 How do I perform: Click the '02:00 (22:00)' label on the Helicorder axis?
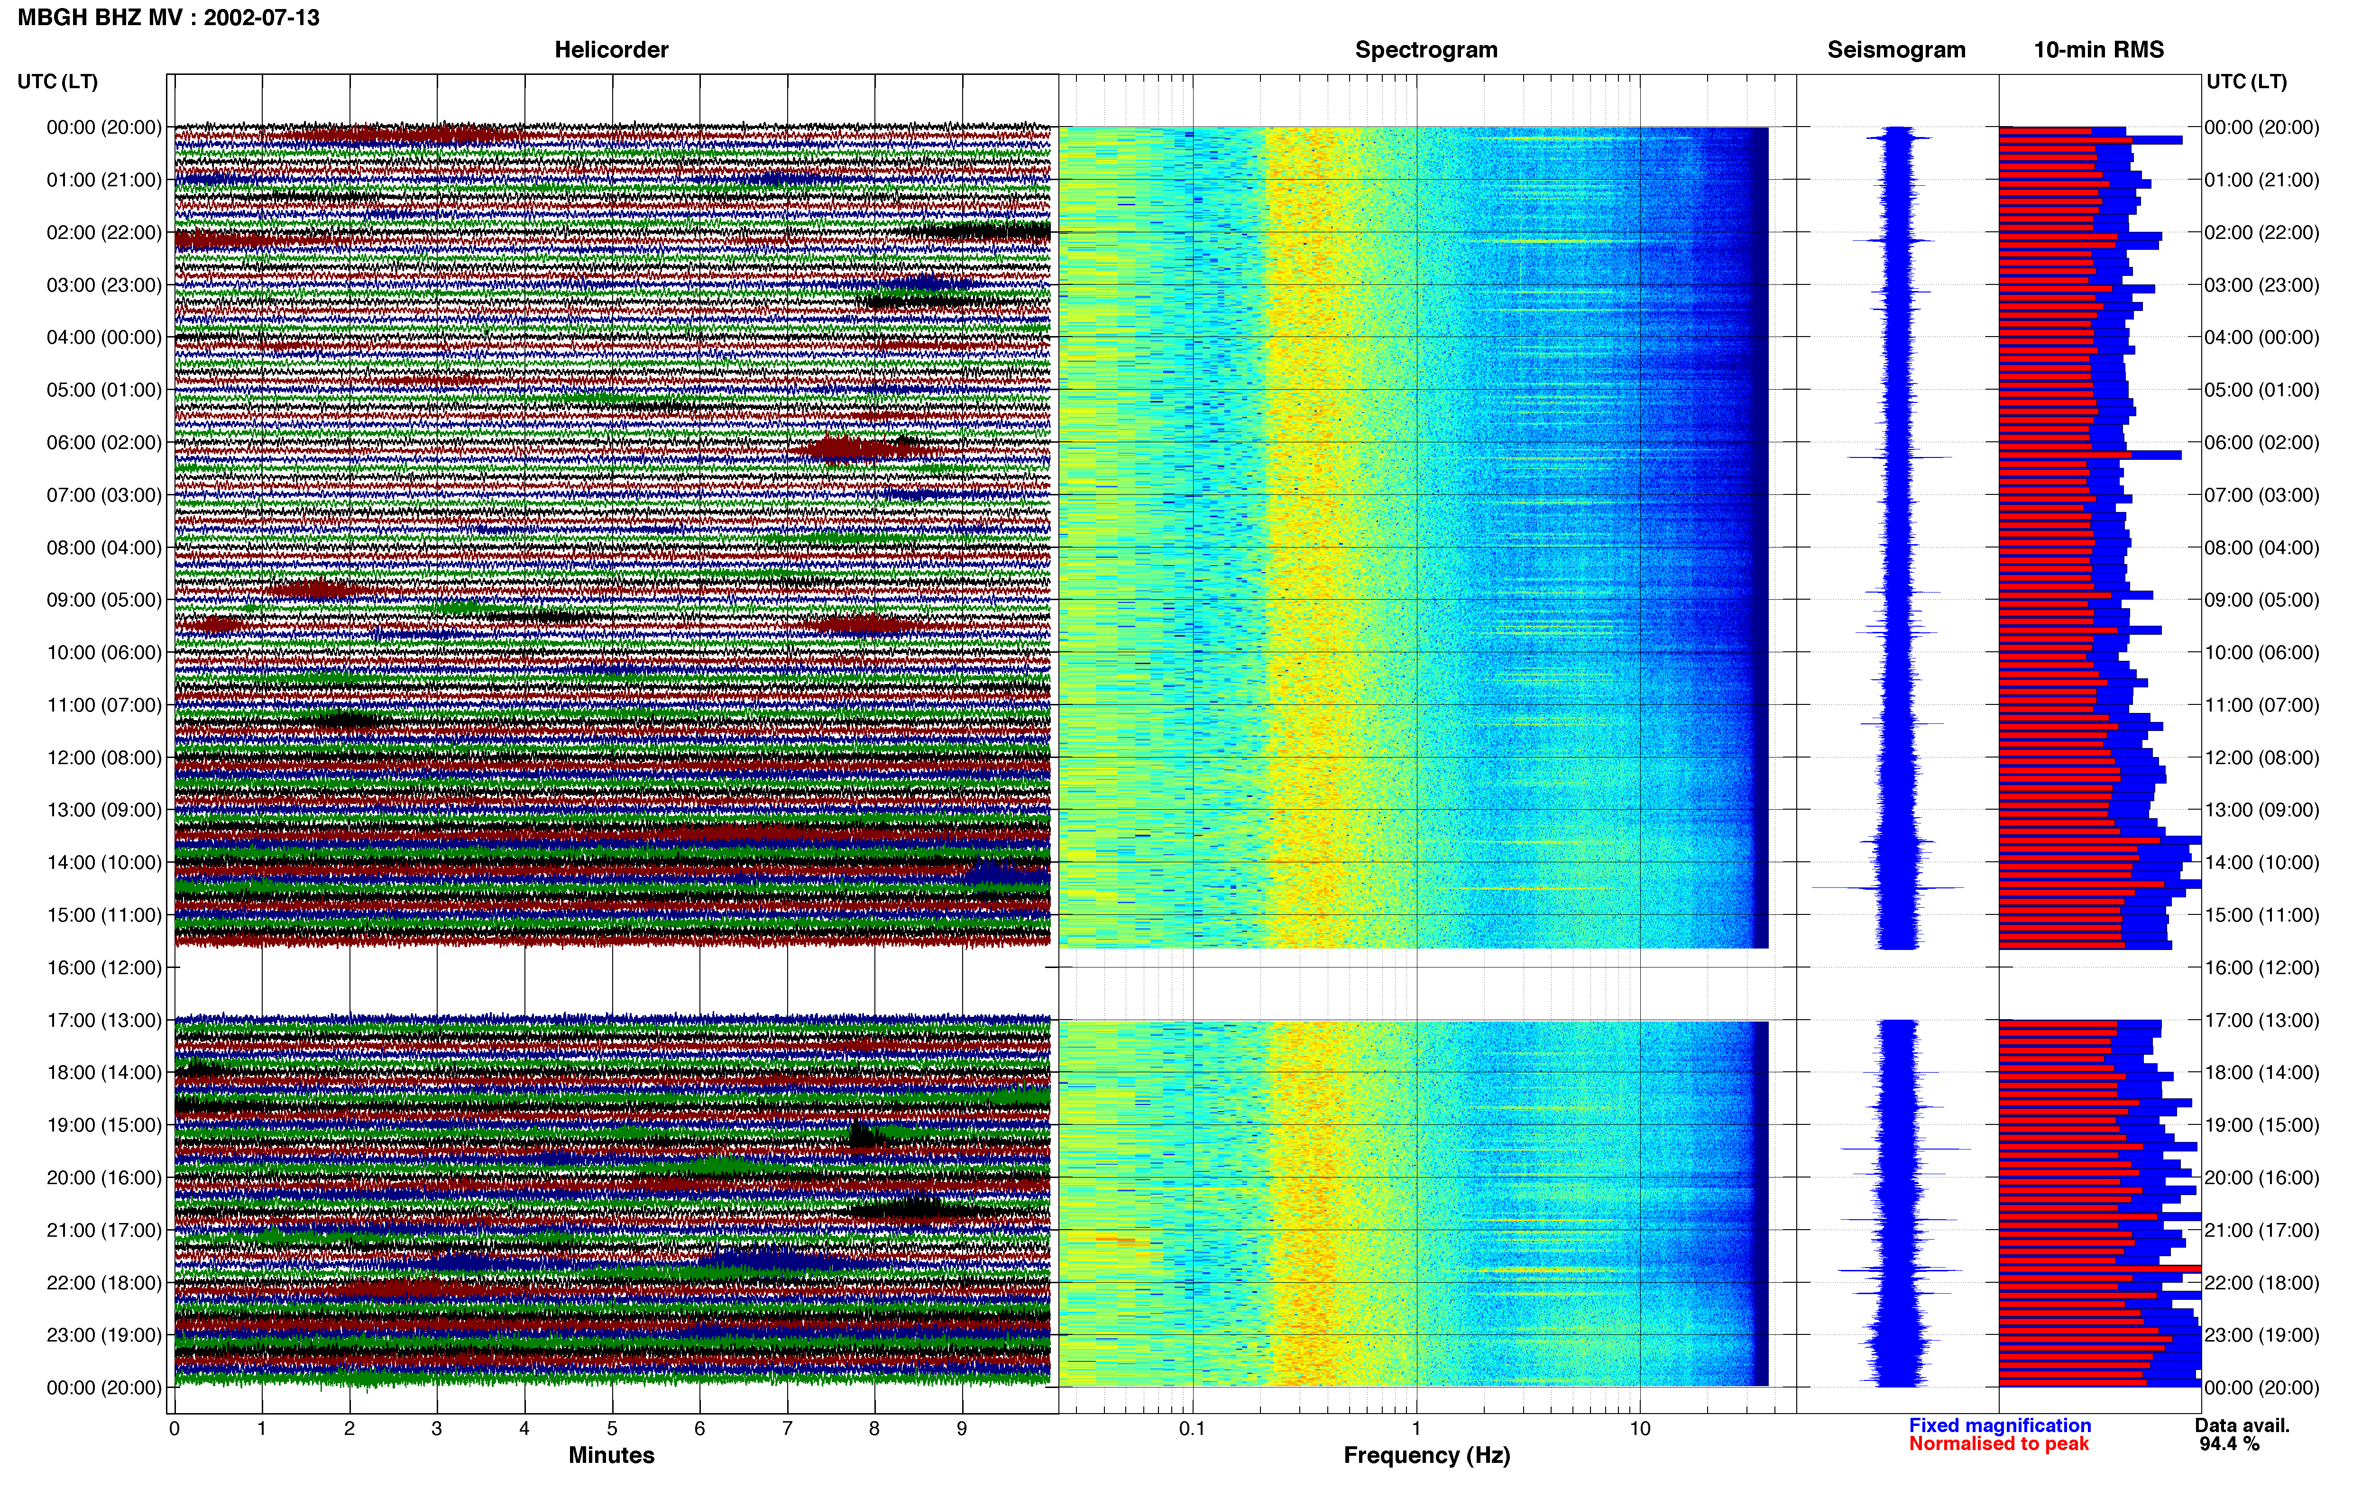point(104,232)
